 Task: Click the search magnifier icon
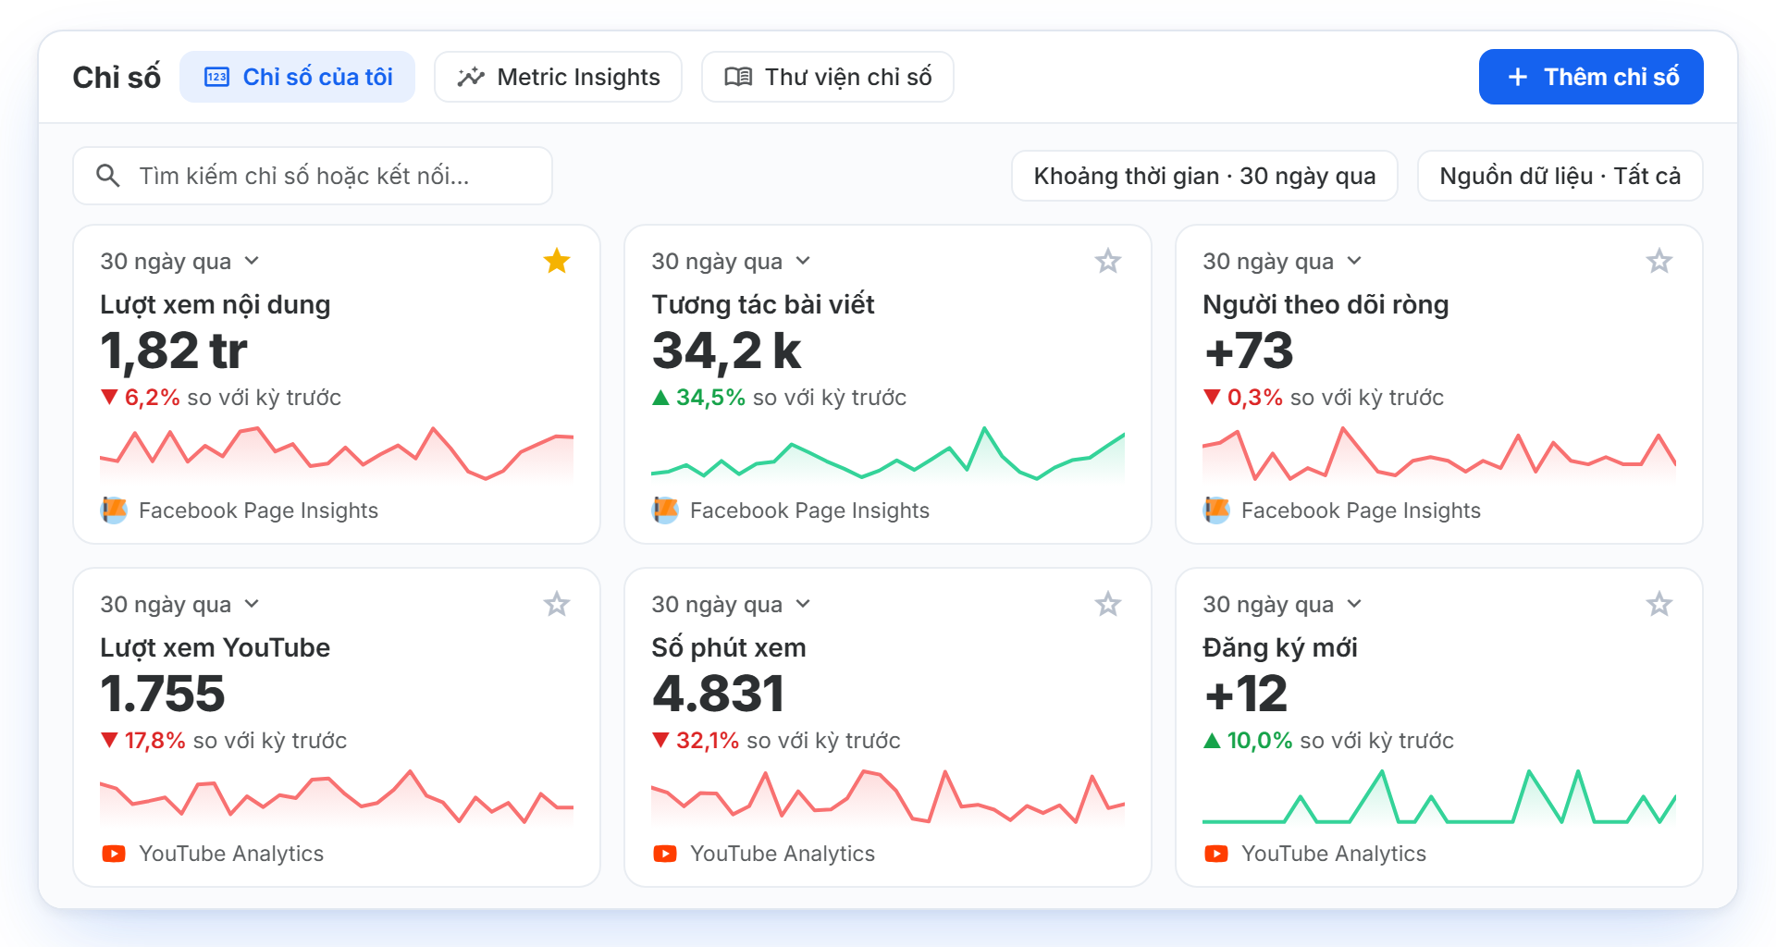coord(108,176)
